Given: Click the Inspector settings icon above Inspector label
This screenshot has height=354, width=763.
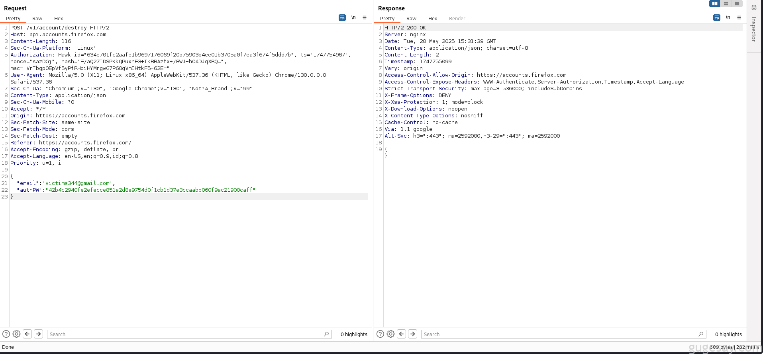Looking at the screenshot, I should coord(754,7).
